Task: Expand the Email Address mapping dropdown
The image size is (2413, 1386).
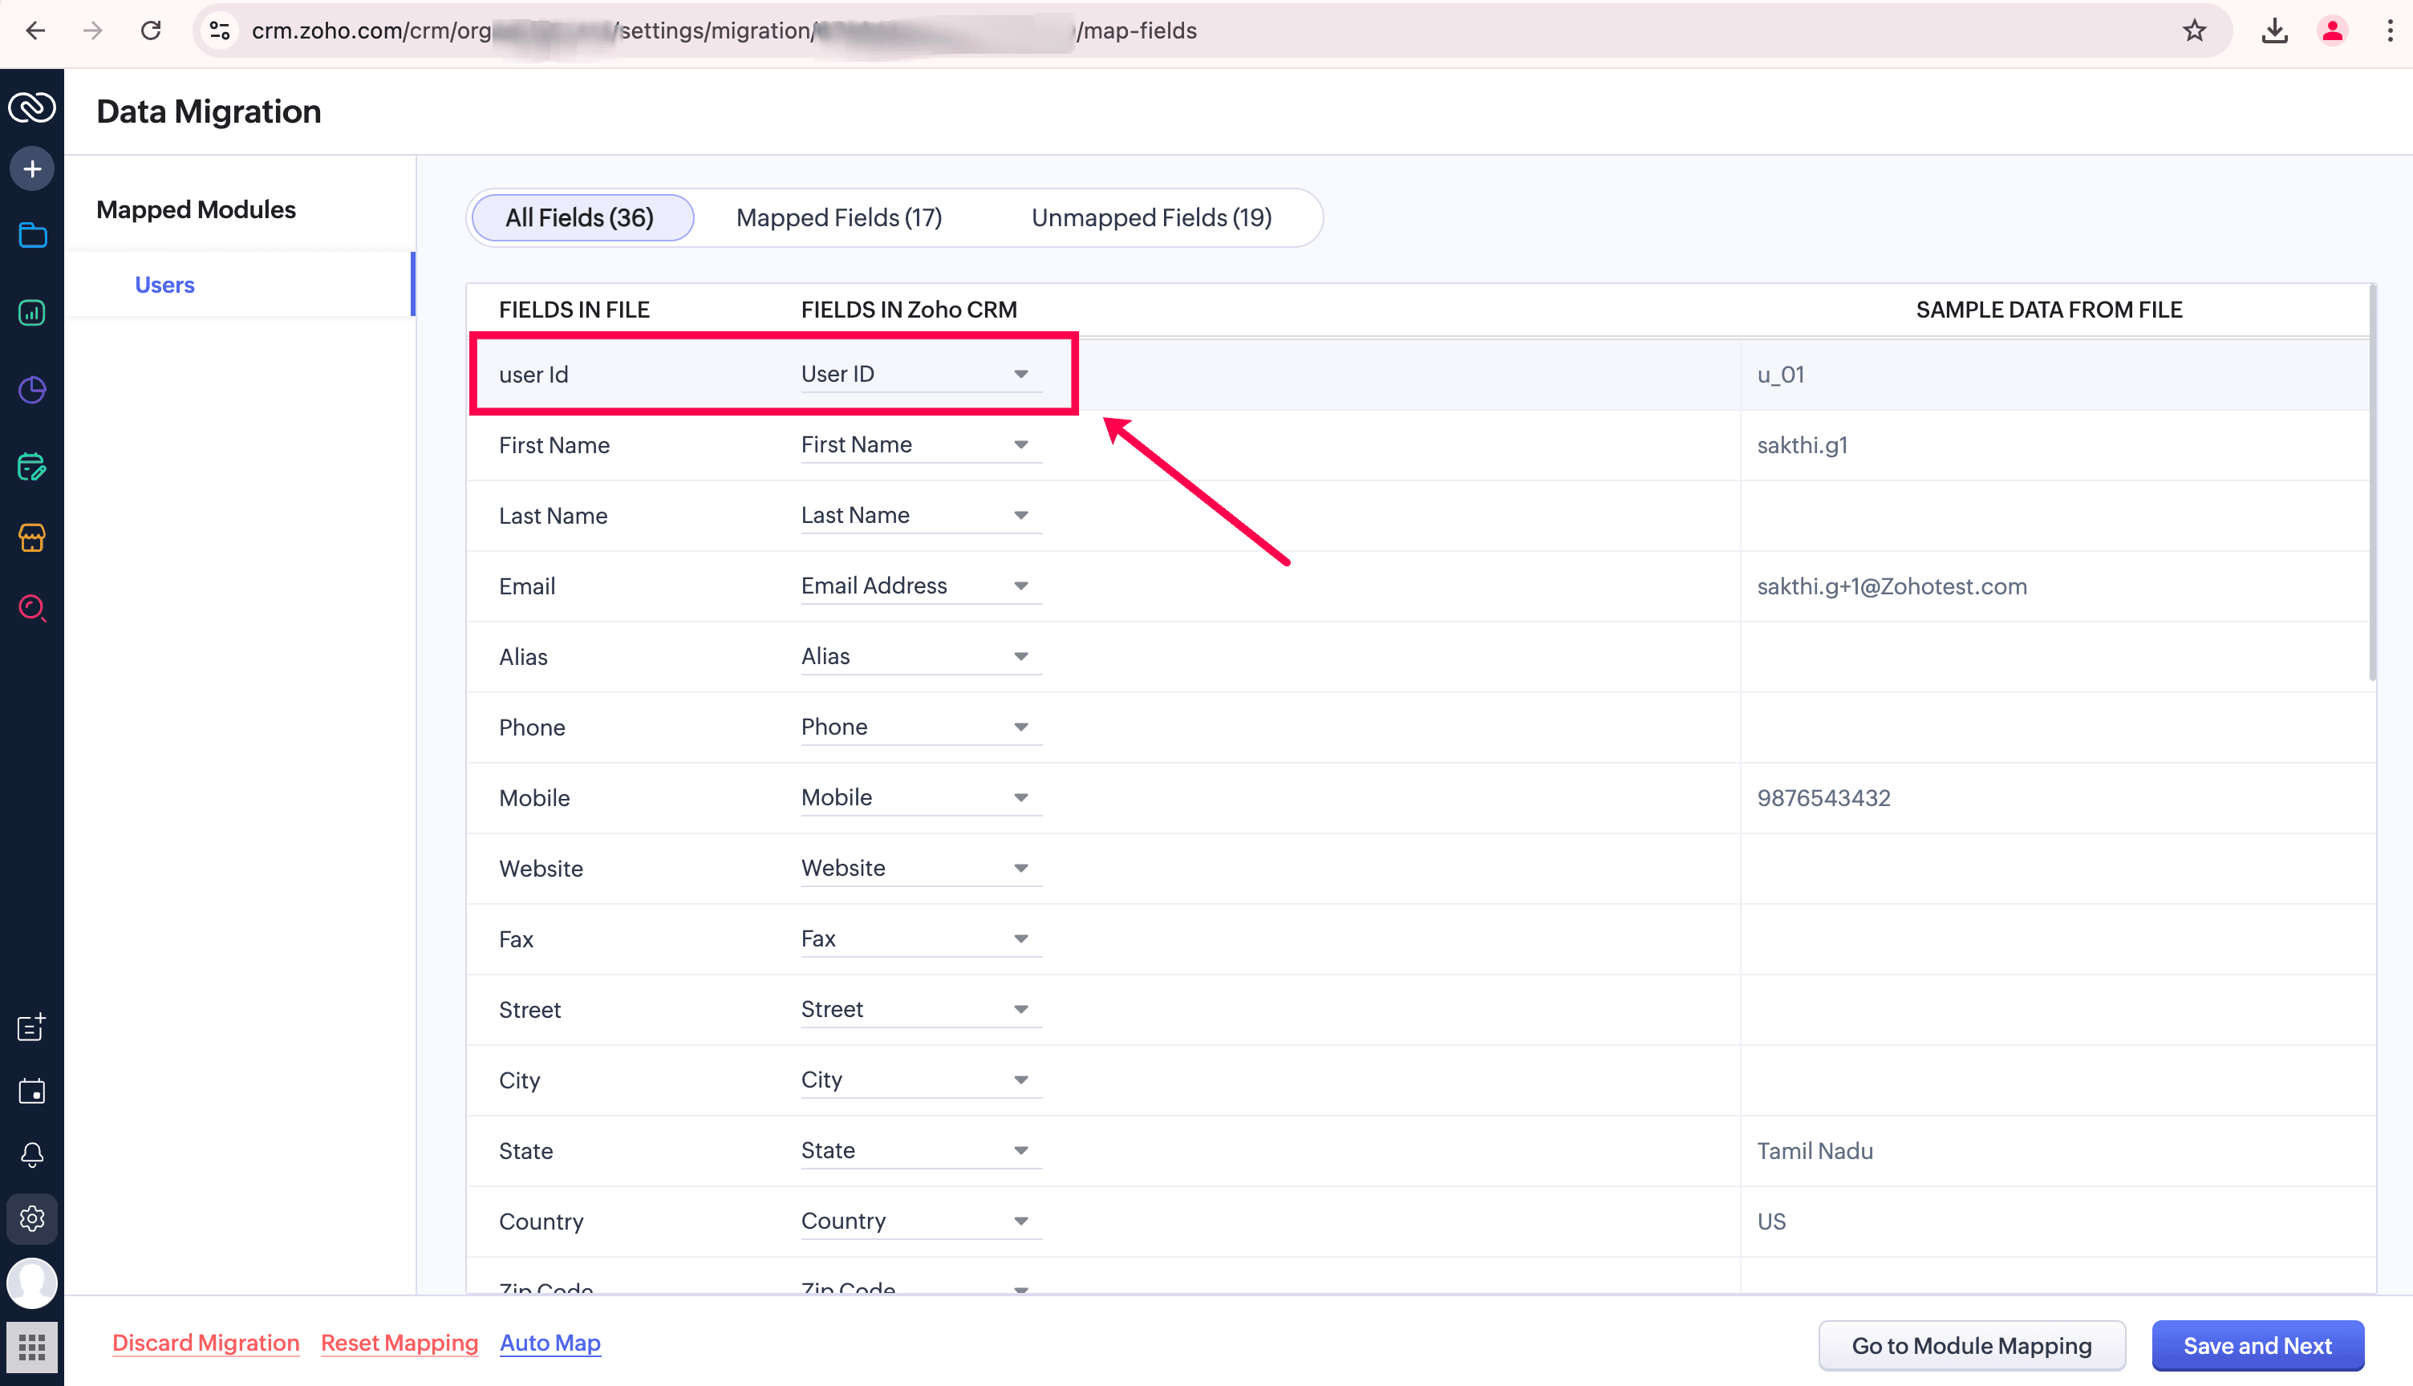Action: (x=1020, y=586)
